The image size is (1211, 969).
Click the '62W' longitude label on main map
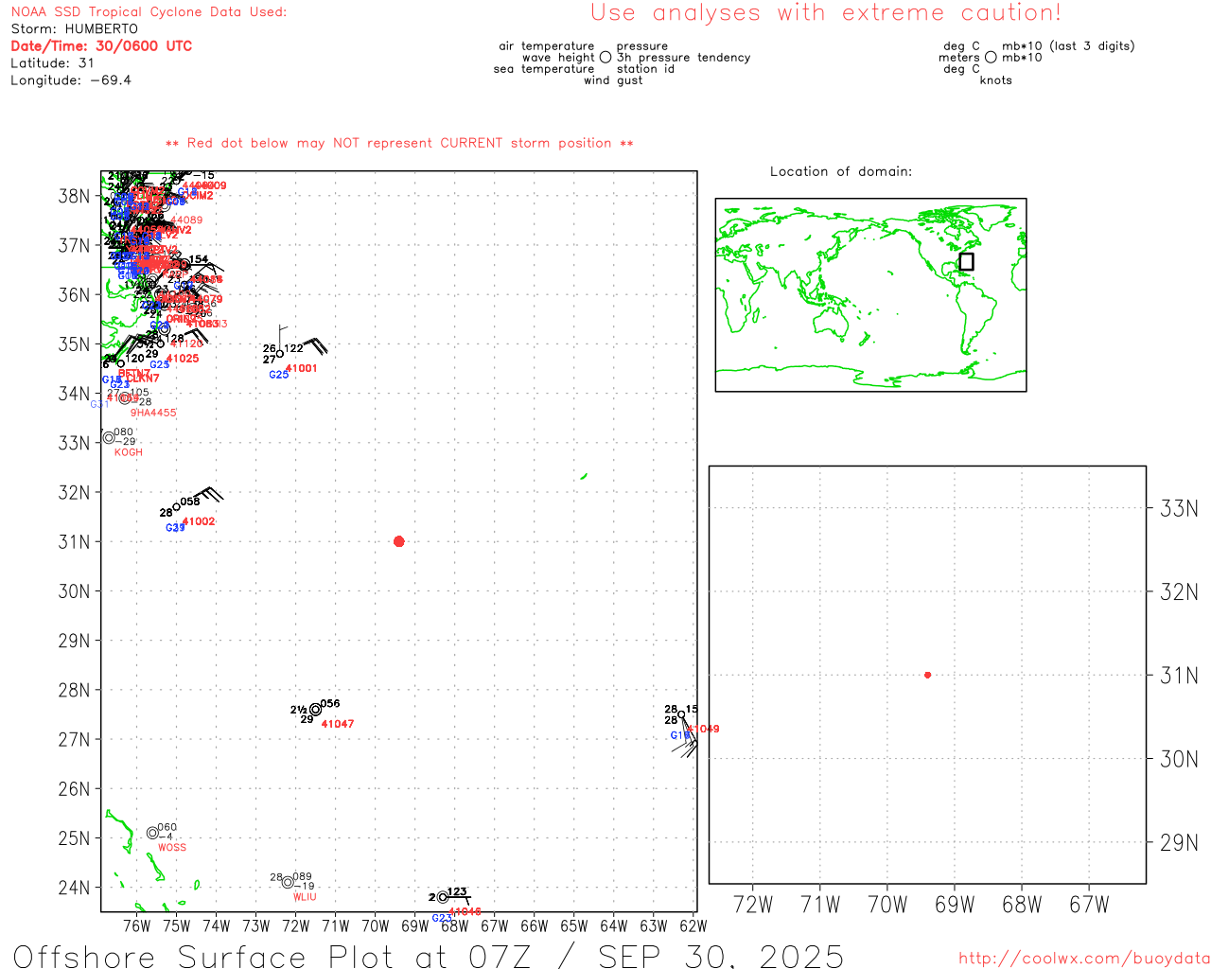[693, 925]
